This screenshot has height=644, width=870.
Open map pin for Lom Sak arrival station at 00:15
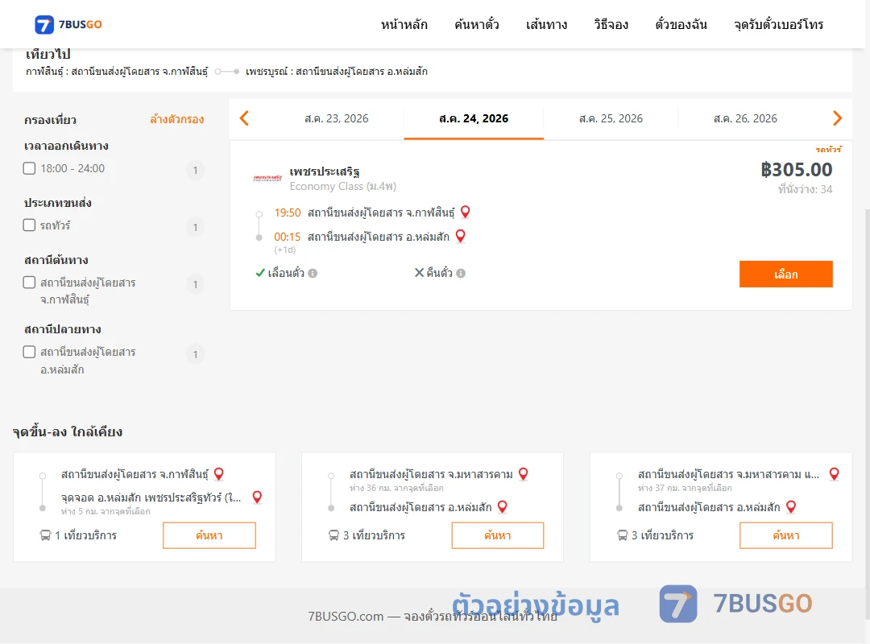[460, 237]
